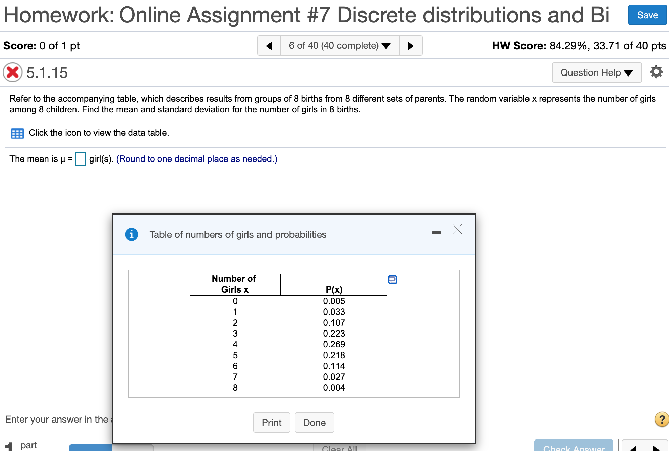Click the question number 5.1.15
The height and width of the screenshot is (451, 669).
tap(47, 73)
